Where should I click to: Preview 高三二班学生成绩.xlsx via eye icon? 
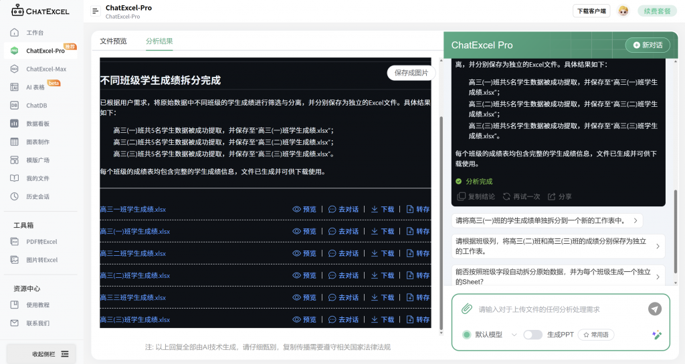(x=296, y=253)
